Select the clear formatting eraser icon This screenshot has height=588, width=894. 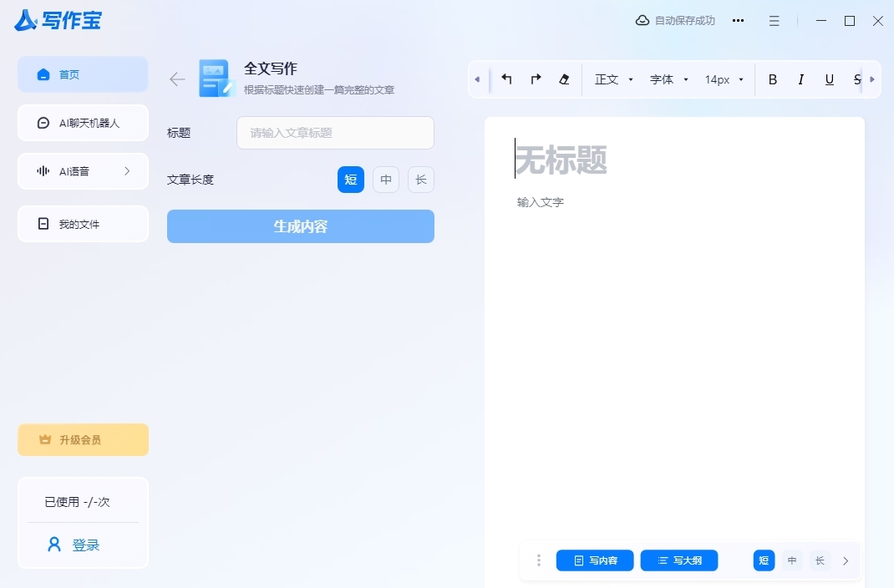(x=564, y=79)
